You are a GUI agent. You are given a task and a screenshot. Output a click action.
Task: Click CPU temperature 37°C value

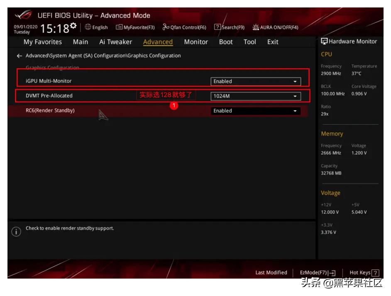(x=356, y=73)
